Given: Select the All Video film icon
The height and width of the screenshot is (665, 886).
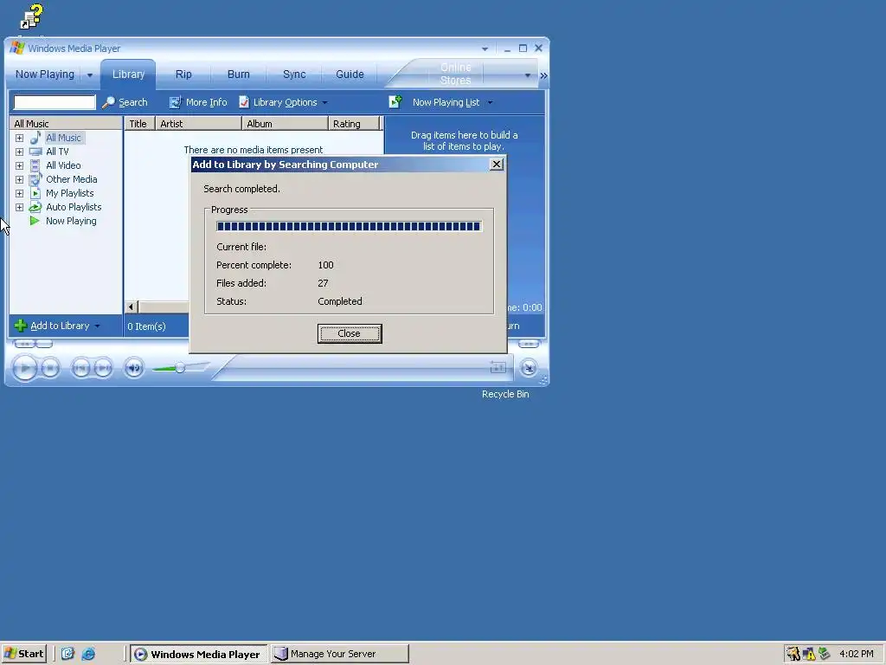Looking at the screenshot, I should (35, 165).
